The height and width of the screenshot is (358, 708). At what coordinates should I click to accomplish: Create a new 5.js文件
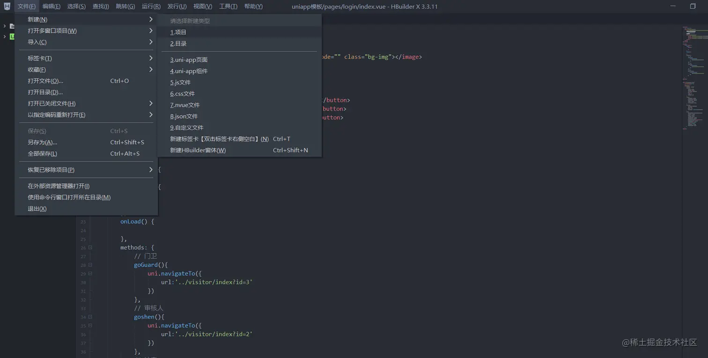240,82
